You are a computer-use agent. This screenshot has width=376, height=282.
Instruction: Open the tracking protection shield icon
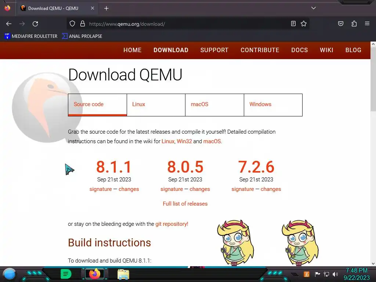pyautogui.click(x=72, y=24)
